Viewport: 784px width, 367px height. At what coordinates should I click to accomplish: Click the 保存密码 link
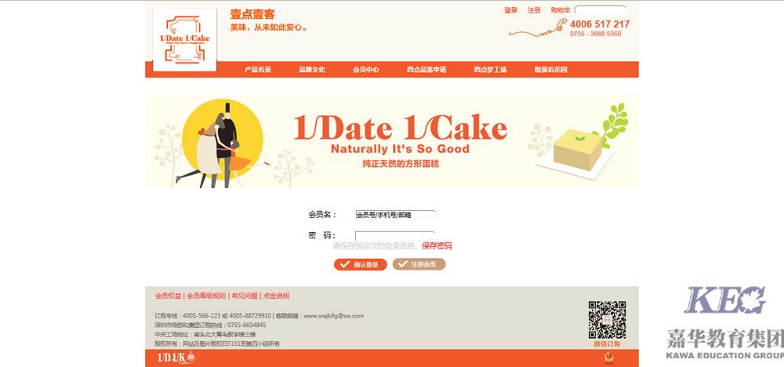(437, 245)
